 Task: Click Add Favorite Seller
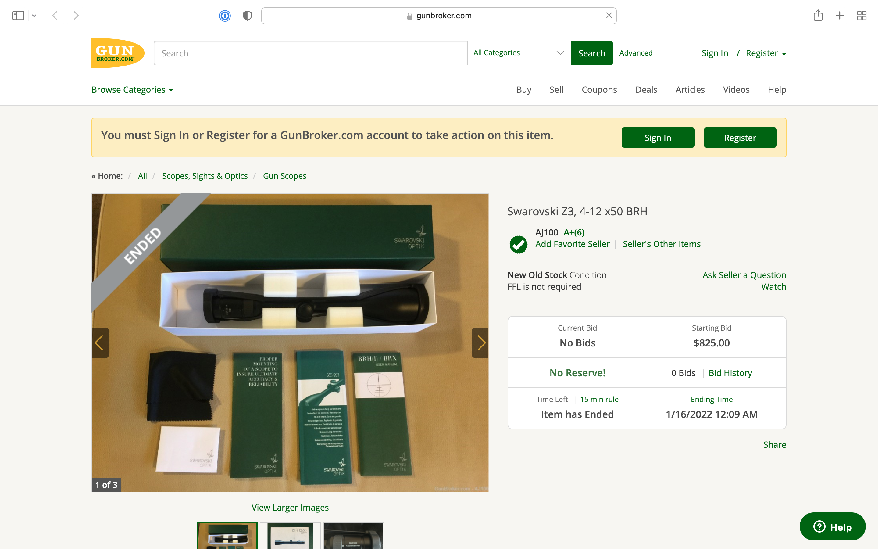click(x=572, y=244)
